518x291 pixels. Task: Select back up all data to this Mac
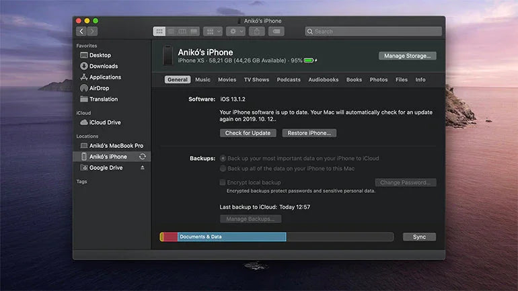(x=223, y=169)
